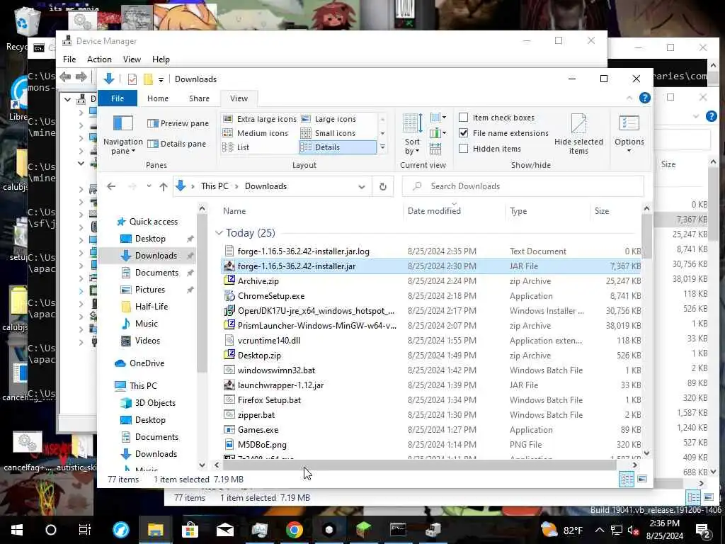Open the File tab in Explorer

(118, 98)
